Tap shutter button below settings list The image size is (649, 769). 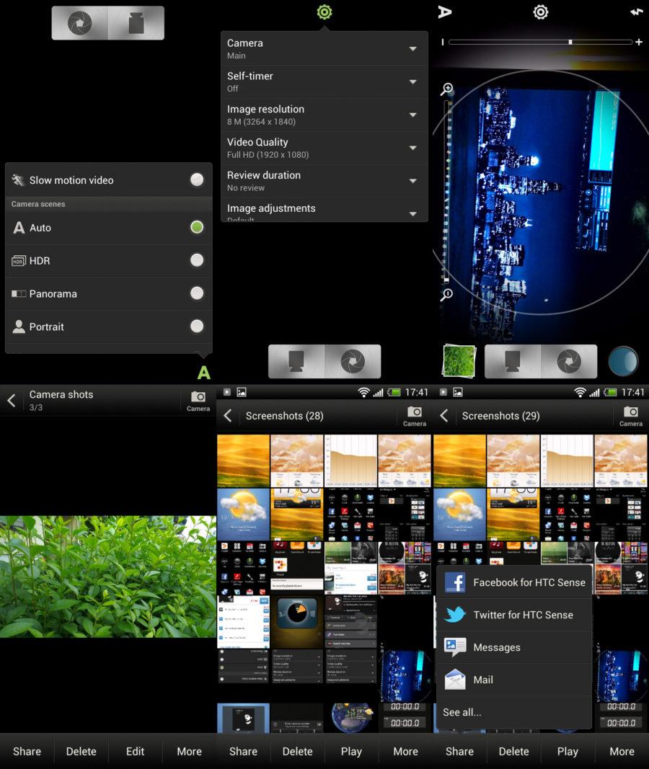353,362
